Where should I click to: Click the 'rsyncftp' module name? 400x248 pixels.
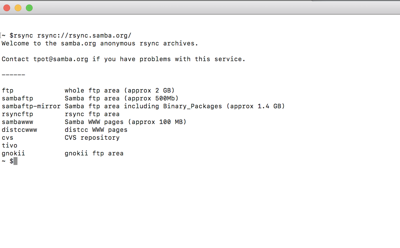click(x=17, y=114)
